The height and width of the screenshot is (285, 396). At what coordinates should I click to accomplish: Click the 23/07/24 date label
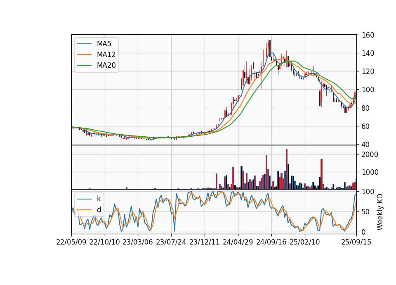pyautogui.click(x=171, y=242)
